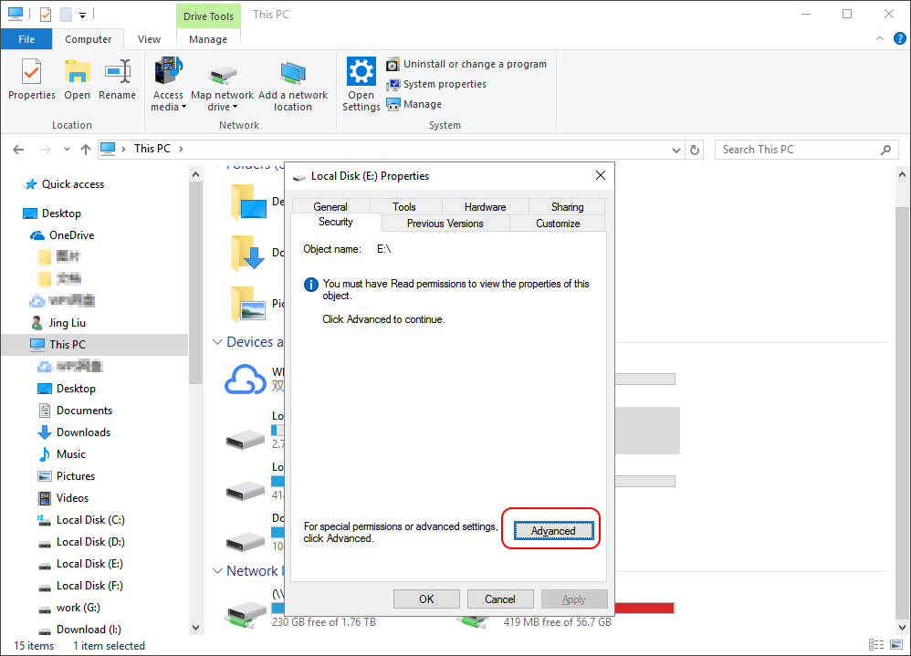The width and height of the screenshot is (911, 656).
Task: Click OK in the Properties dialog
Action: point(426,599)
